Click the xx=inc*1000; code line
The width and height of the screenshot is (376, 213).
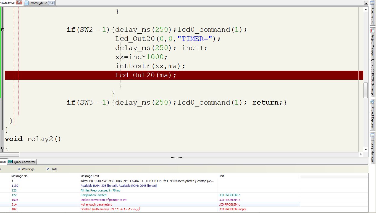(141, 57)
